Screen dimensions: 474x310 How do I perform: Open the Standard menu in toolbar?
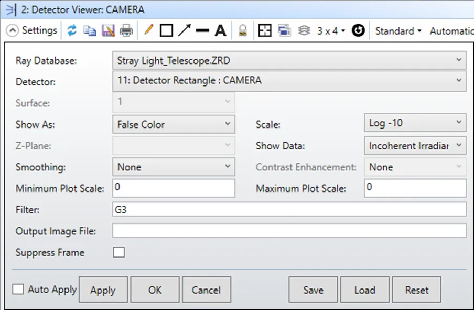(x=398, y=31)
